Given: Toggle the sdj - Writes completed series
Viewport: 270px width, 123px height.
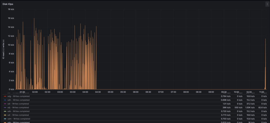Looking at the screenshot, I should tap(18, 108).
